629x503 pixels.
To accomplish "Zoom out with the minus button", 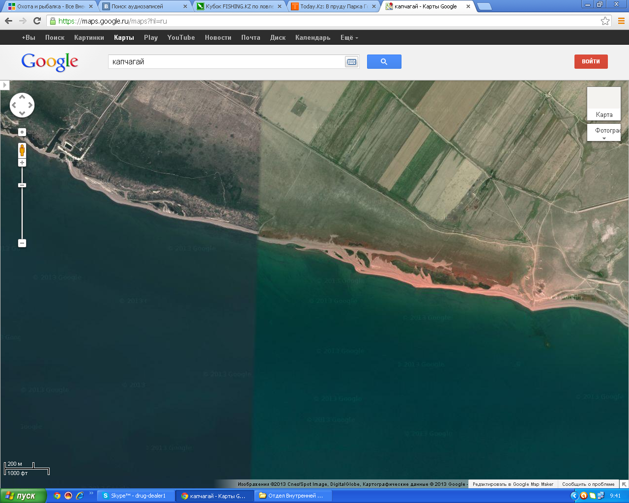I will (22, 243).
